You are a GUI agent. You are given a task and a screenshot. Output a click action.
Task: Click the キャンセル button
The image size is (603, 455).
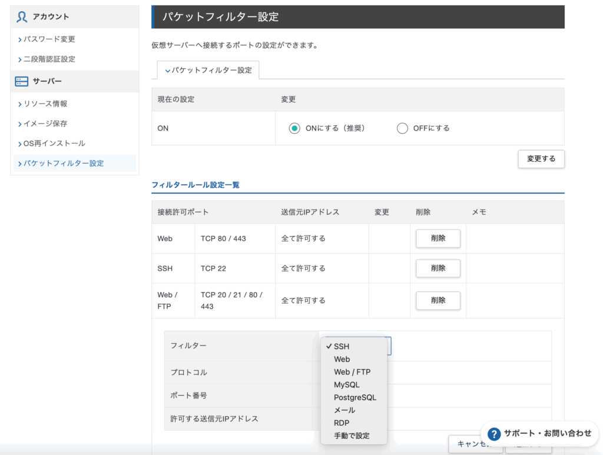[476, 444]
